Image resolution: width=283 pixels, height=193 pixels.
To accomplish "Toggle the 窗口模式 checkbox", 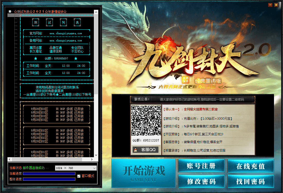I will click(79, 176).
